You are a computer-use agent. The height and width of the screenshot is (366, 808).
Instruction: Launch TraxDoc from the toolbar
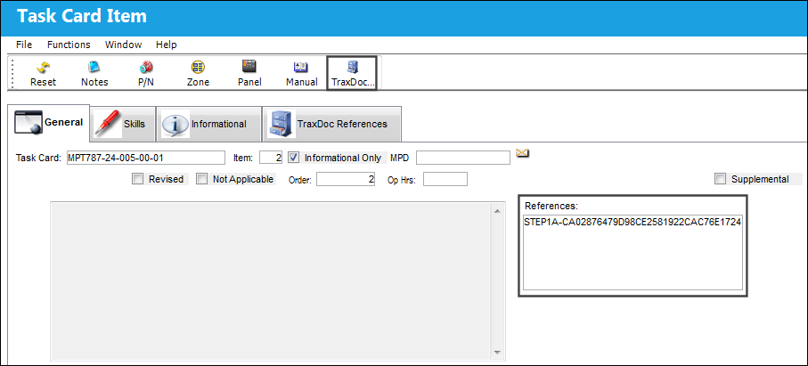point(353,73)
